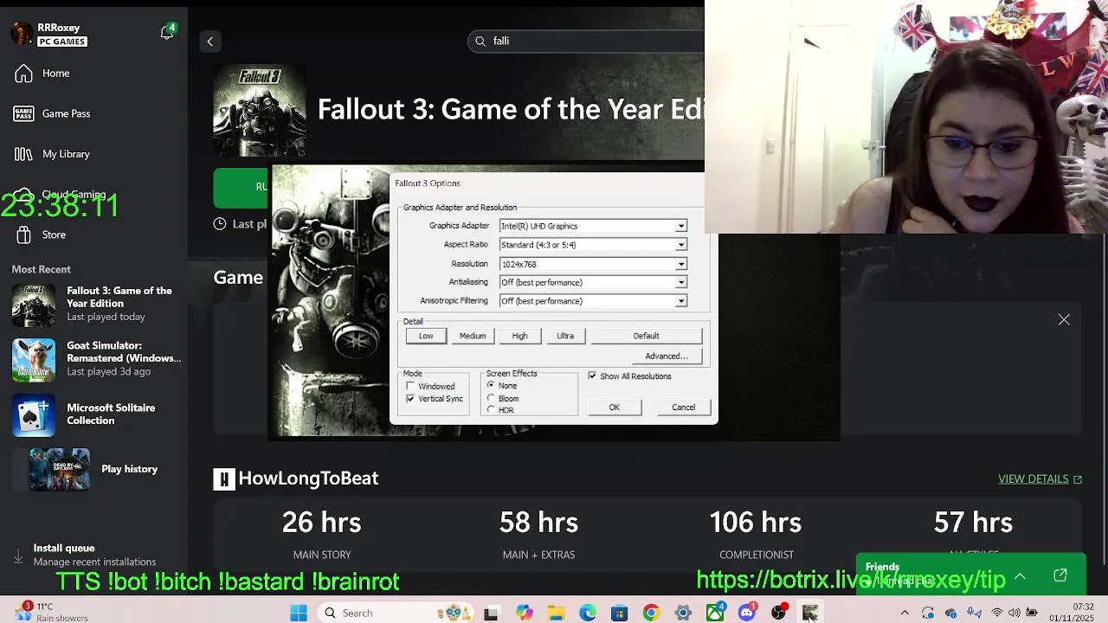This screenshot has width=1108, height=623.
Task: Show hidden system tray icons
Action: click(x=905, y=613)
